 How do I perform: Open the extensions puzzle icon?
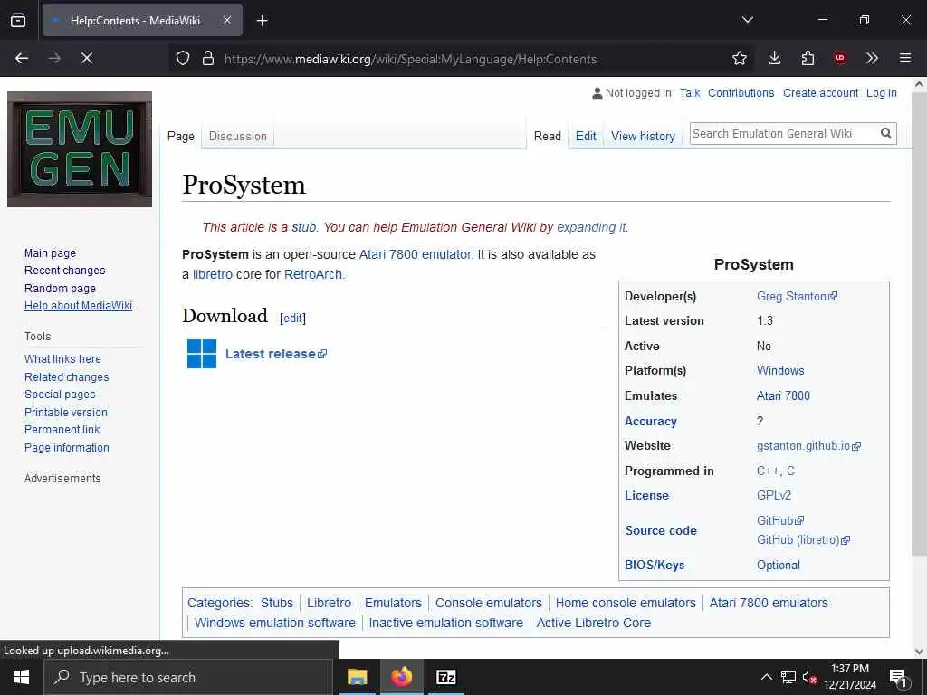pos(808,58)
